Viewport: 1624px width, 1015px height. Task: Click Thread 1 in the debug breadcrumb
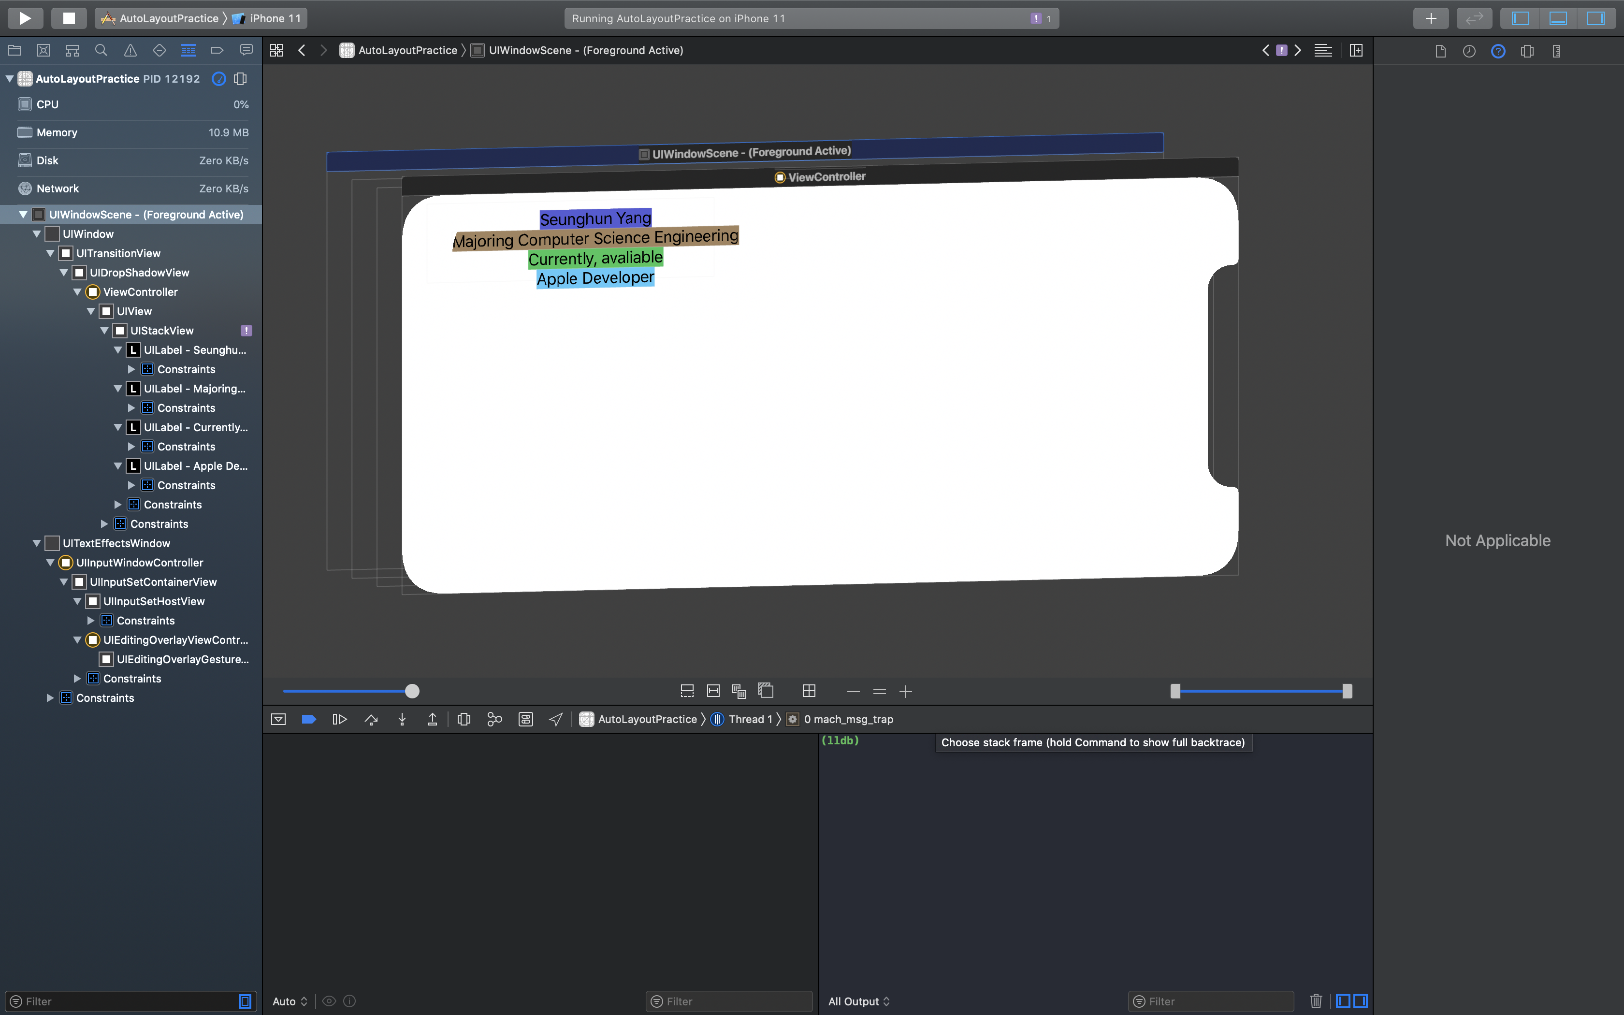750,719
